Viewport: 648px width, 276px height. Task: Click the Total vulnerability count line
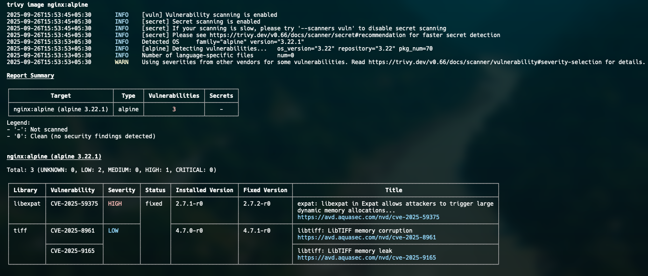tap(112, 170)
